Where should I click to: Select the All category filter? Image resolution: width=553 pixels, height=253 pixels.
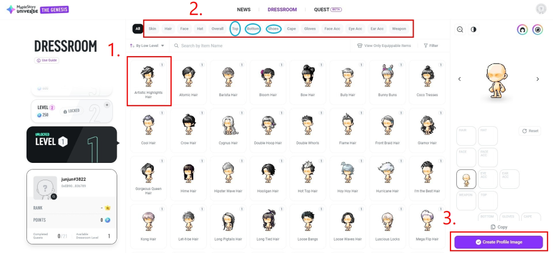coord(138,29)
